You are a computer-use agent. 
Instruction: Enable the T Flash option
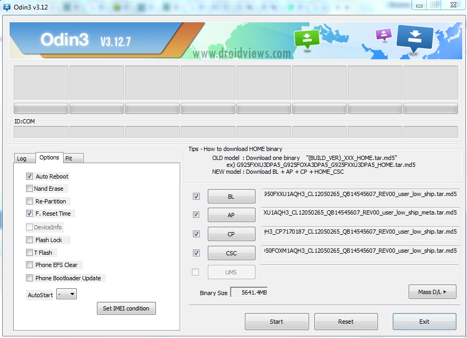click(x=29, y=253)
